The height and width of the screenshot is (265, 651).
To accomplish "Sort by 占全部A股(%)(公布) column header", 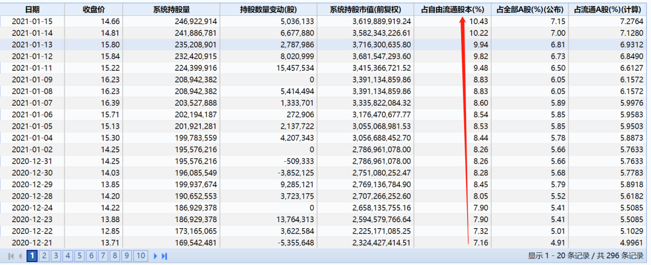I will (530, 9).
